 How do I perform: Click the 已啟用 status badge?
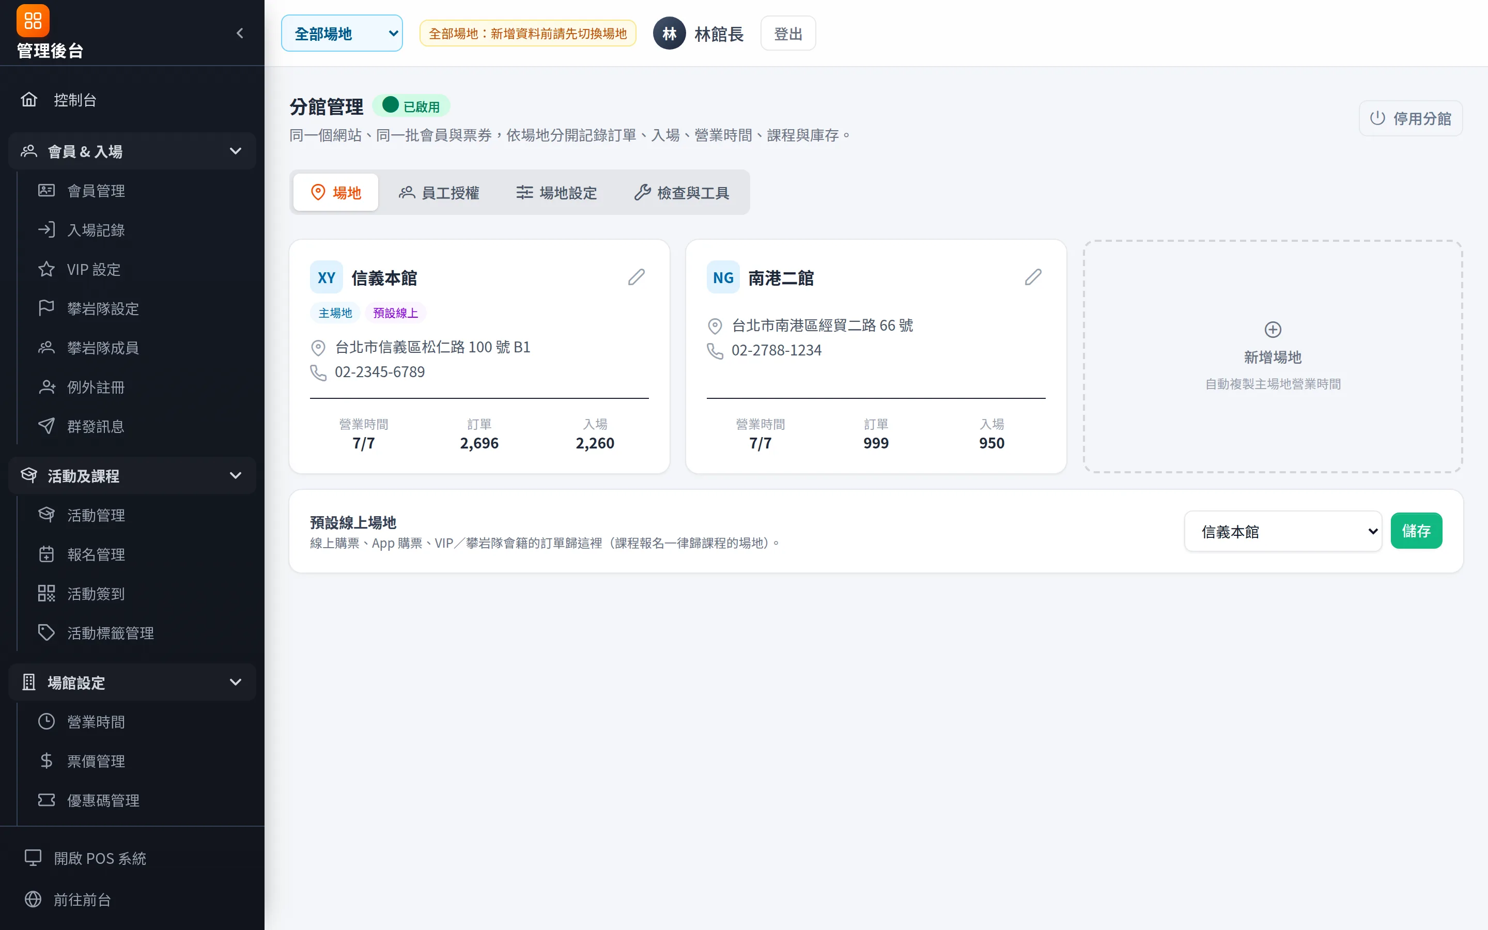click(x=411, y=106)
